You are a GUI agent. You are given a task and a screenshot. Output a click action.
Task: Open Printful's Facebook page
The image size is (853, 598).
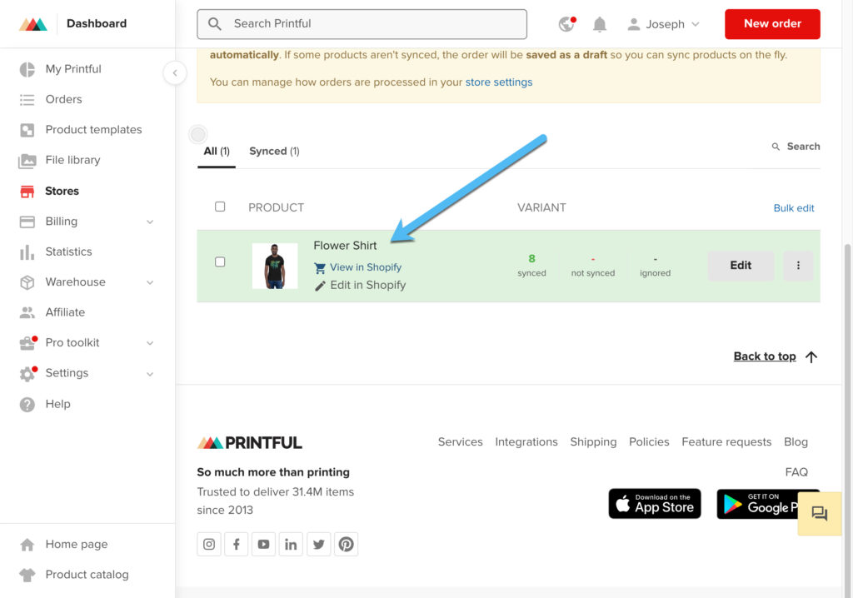tap(236, 544)
